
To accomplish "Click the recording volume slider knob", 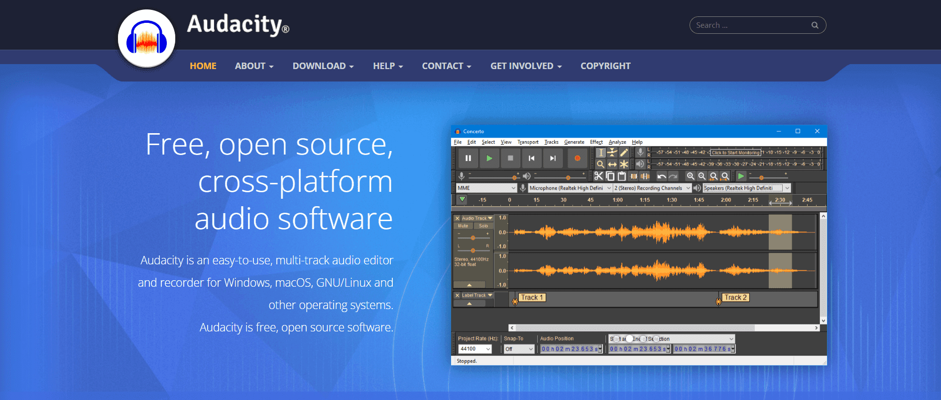I will [x=515, y=177].
